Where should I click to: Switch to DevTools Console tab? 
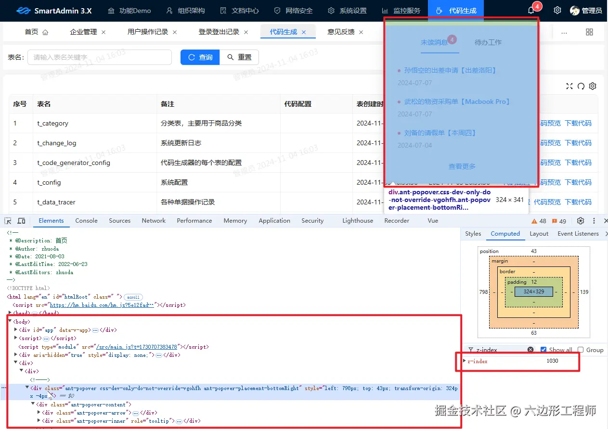coord(87,221)
